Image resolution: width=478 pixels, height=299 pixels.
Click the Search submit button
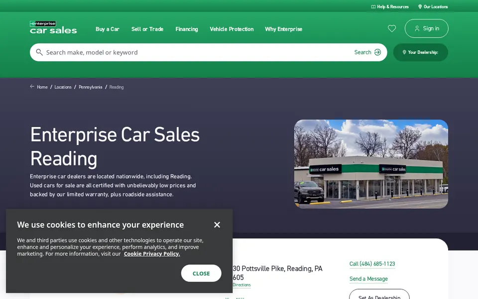click(367, 52)
